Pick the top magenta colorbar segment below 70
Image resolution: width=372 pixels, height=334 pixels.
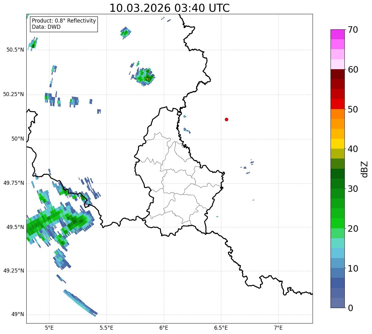pyautogui.click(x=338, y=34)
